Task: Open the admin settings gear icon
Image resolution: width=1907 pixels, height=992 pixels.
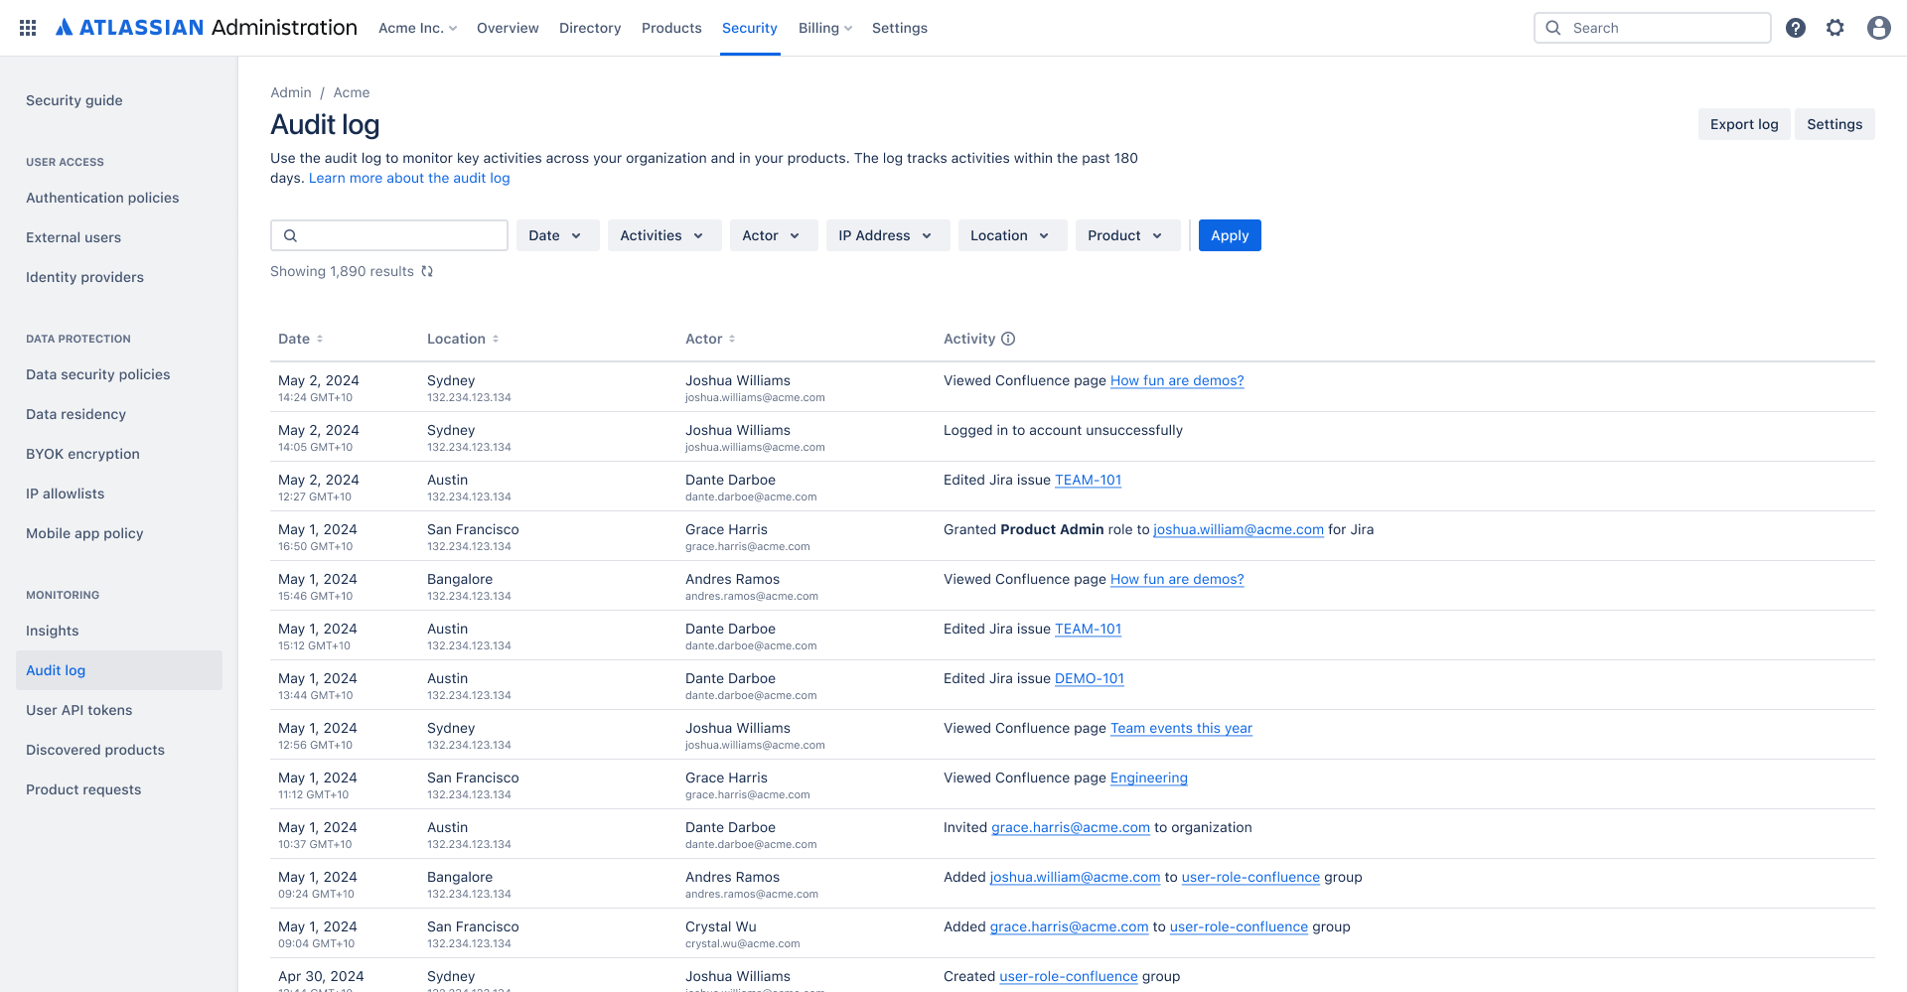Action: [1835, 28]
